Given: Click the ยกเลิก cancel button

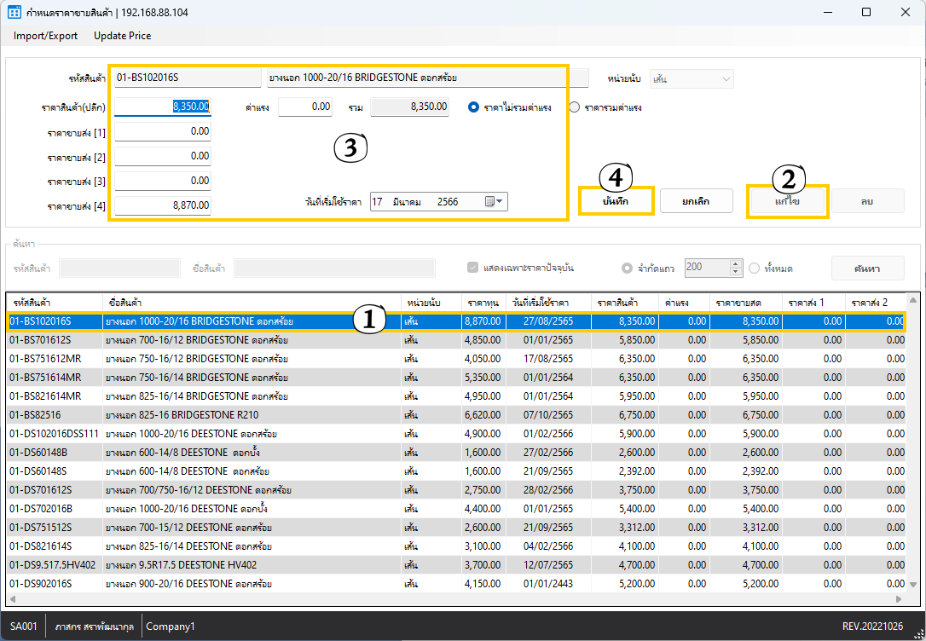Looking at the screenshot, I should [696, 202].
